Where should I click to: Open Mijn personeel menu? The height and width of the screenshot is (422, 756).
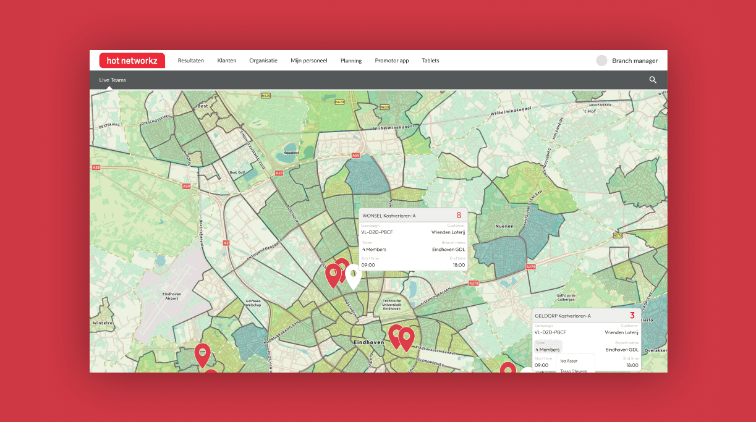(x=309, y=61)
